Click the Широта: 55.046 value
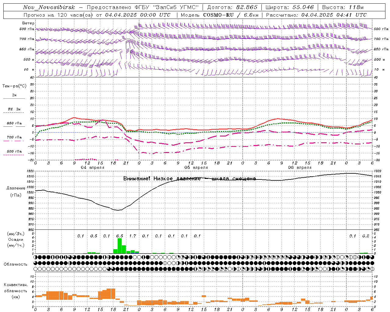This screenshot has width=390, height=312. coord(290,7)
